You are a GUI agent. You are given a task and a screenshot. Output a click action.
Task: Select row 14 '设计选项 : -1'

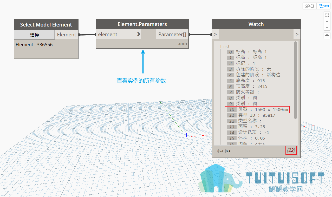[x=248, y=132]
